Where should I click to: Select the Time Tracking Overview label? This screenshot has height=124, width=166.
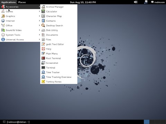pos(59,77)
